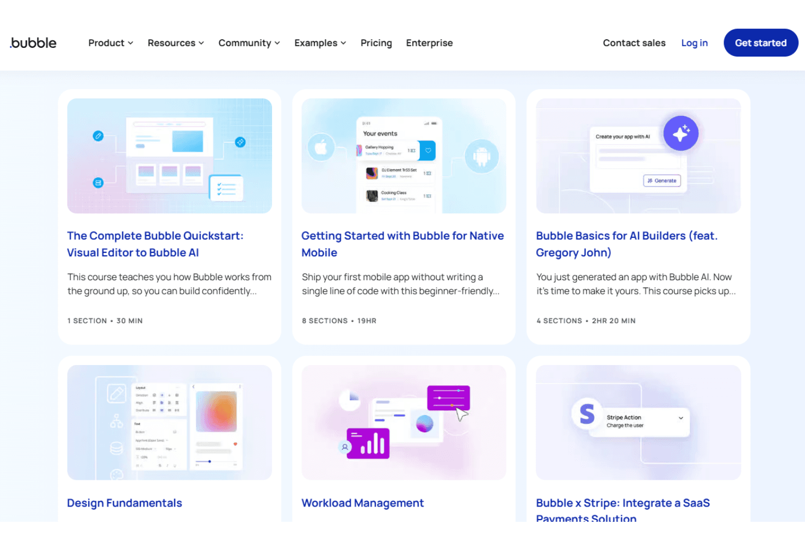The image size is (805, 537).
Task: Open the Resources dropdown menu
Action: click(176, 43)
